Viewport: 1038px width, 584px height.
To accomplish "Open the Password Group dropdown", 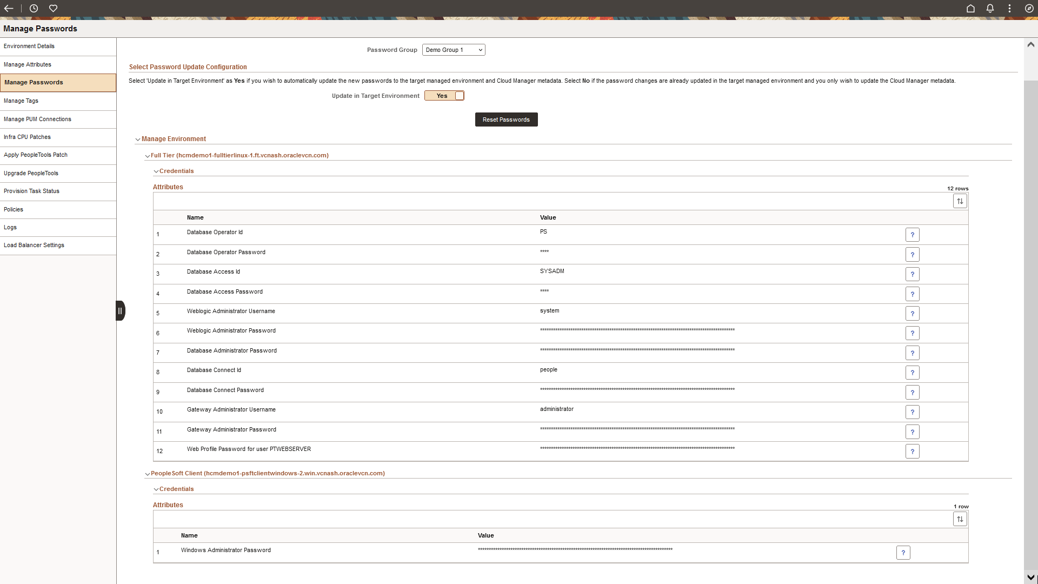I will 453,50.
